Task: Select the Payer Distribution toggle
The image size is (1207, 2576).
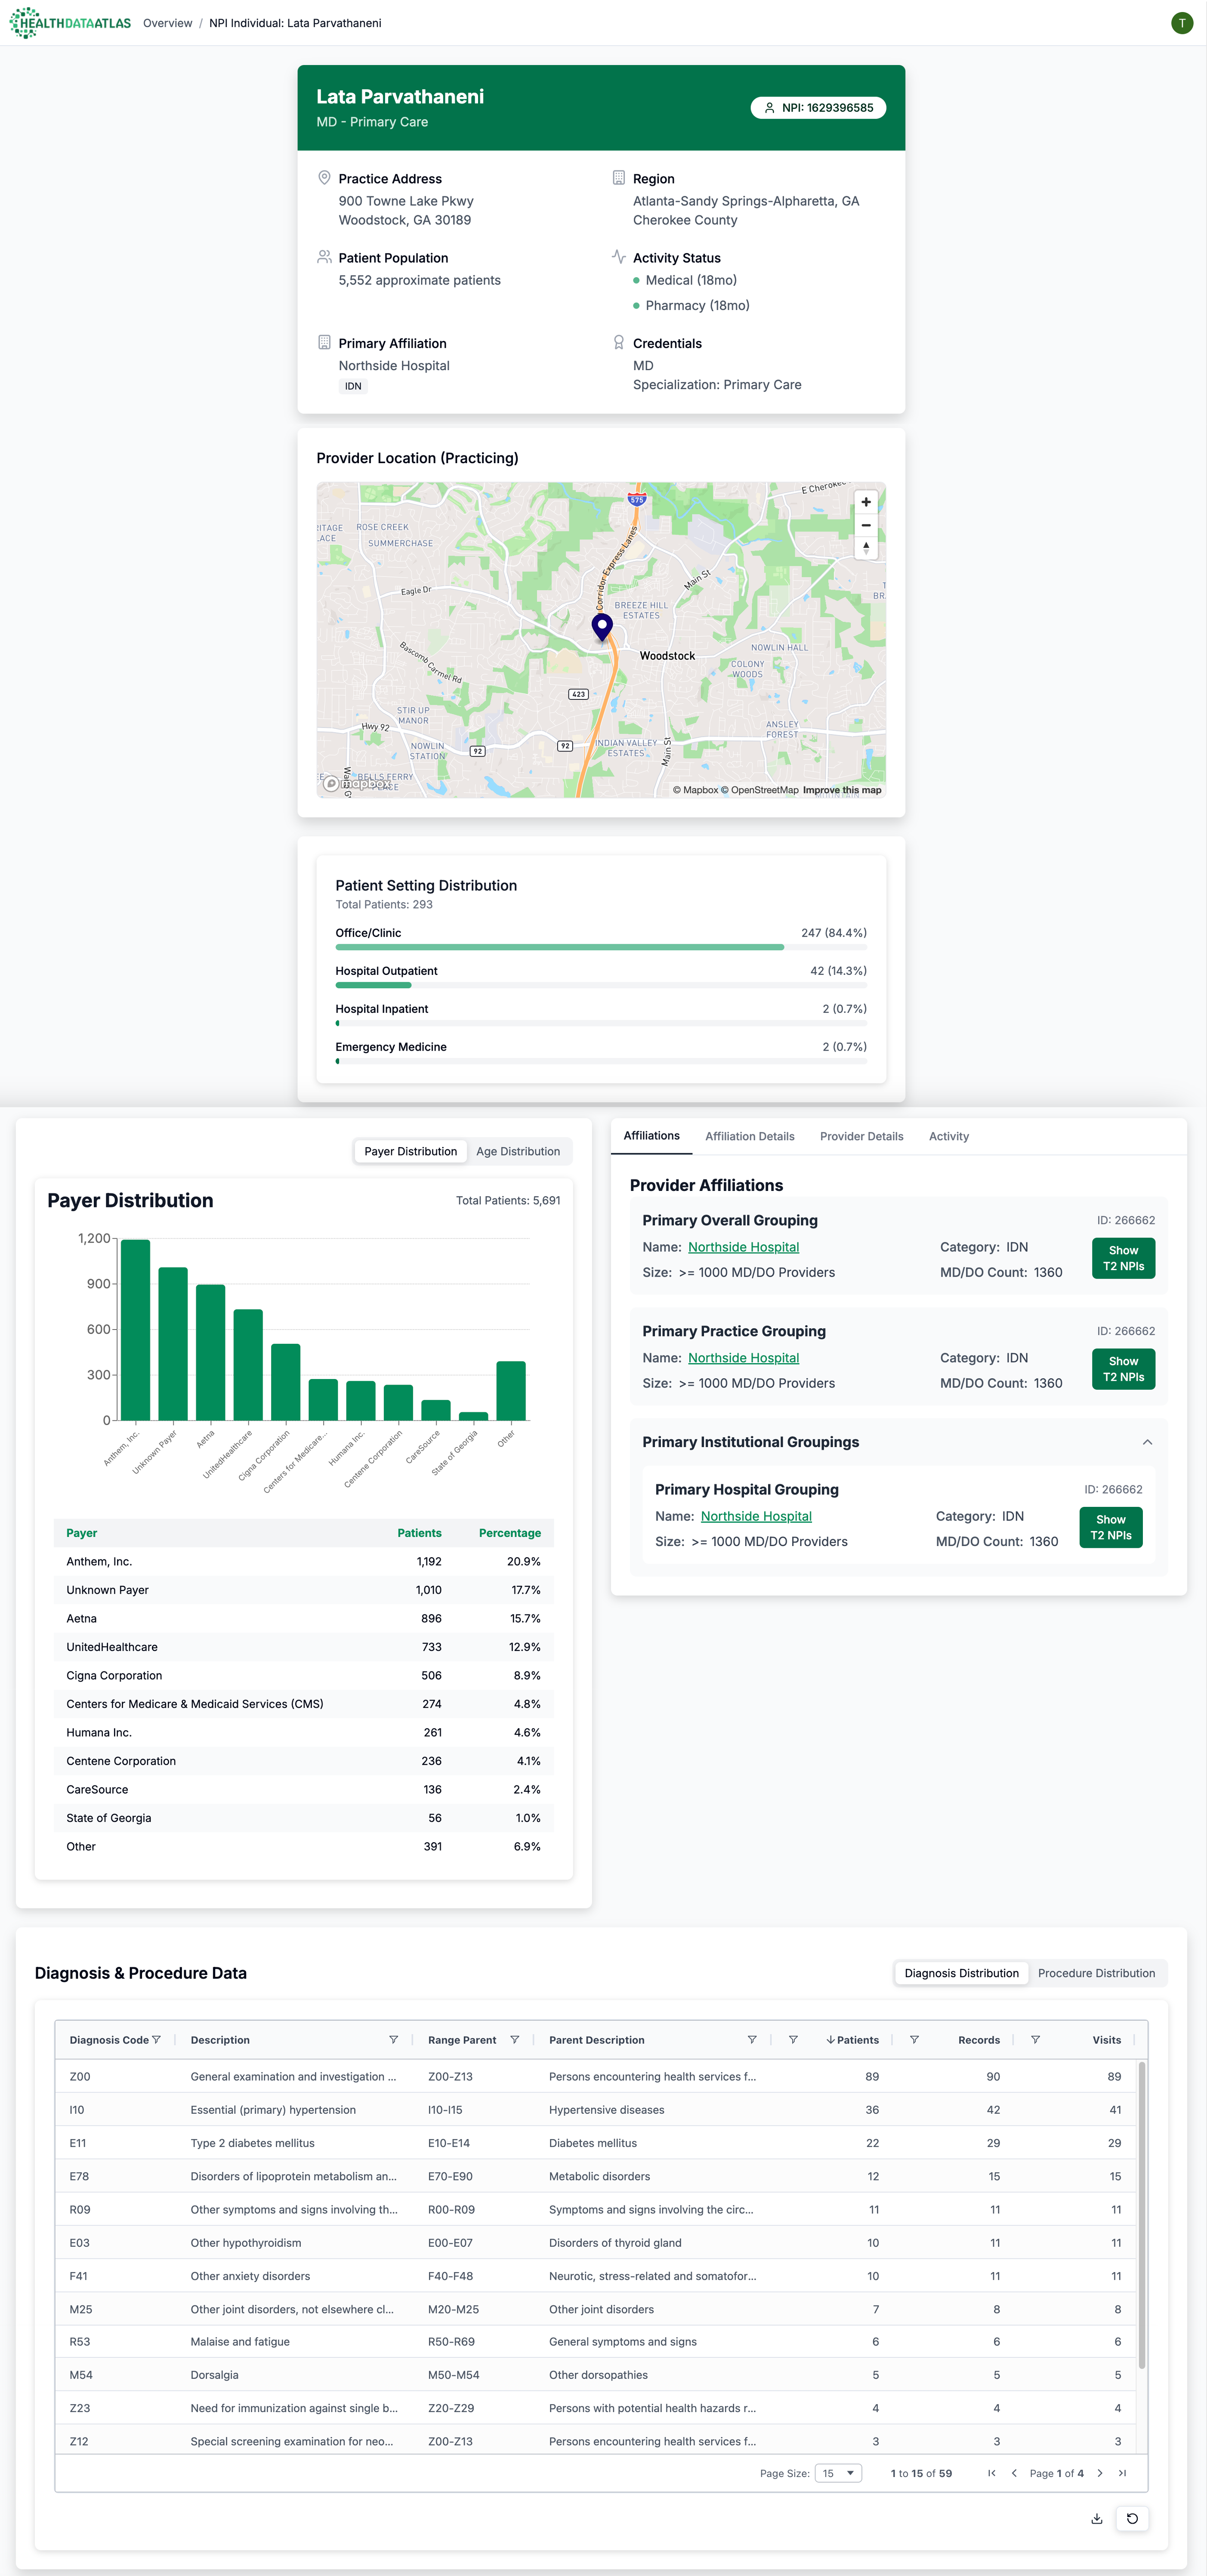Action: point(410,1151)
